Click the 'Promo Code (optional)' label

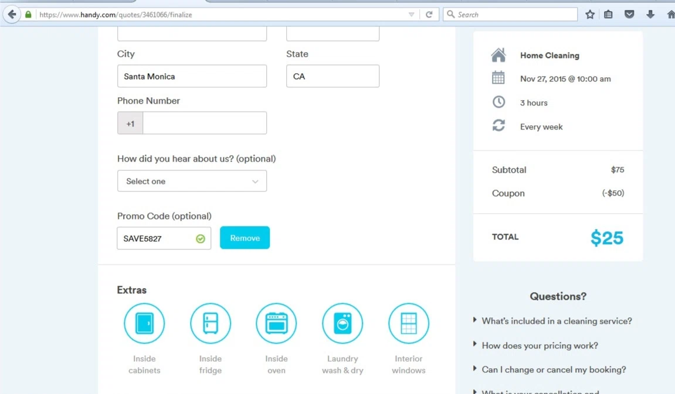[x=164, y=216]
